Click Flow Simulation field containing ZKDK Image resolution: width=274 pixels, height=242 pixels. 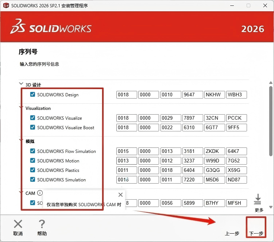[215, 151]
